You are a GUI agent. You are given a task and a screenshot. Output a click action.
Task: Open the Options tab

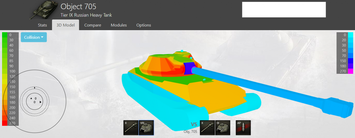click(x=143, y=25)
